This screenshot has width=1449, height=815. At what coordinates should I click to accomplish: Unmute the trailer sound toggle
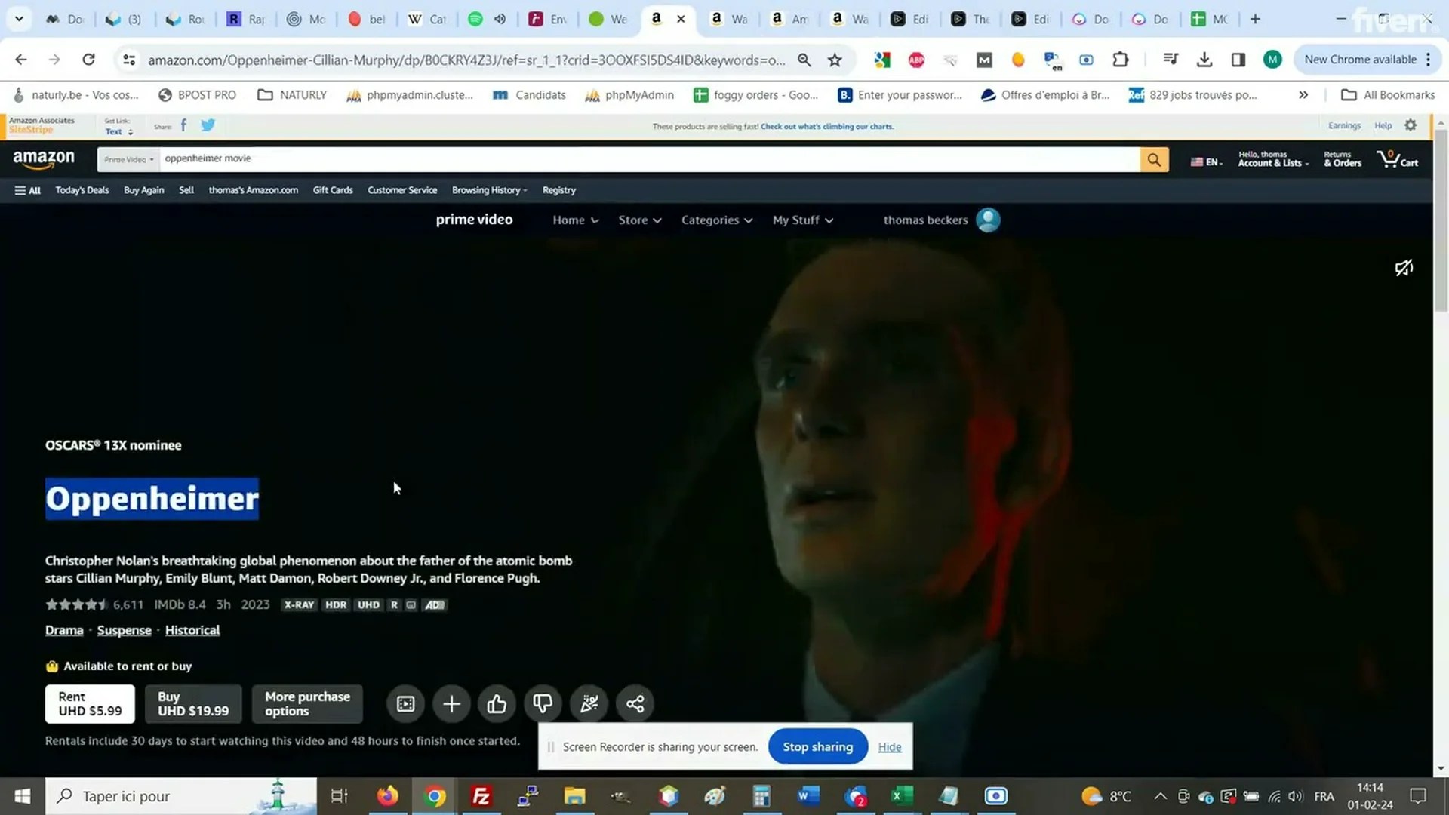coord(1404,268)
